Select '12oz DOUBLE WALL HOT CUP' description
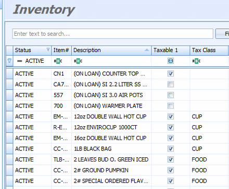The height and width of the screenshot is (189, 229). (x=110, y=117)
